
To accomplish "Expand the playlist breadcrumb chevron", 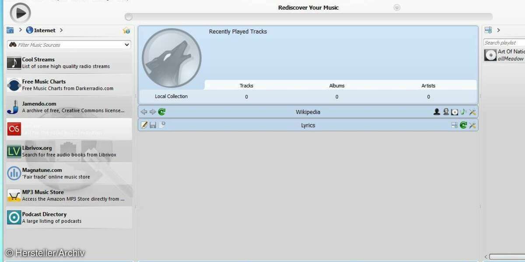I will click(x=498, y=30).
